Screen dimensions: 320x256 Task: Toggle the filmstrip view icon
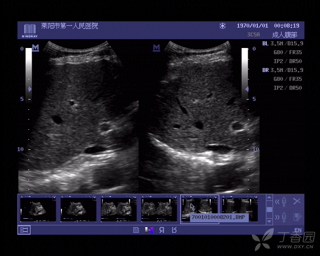coord(24,230)
